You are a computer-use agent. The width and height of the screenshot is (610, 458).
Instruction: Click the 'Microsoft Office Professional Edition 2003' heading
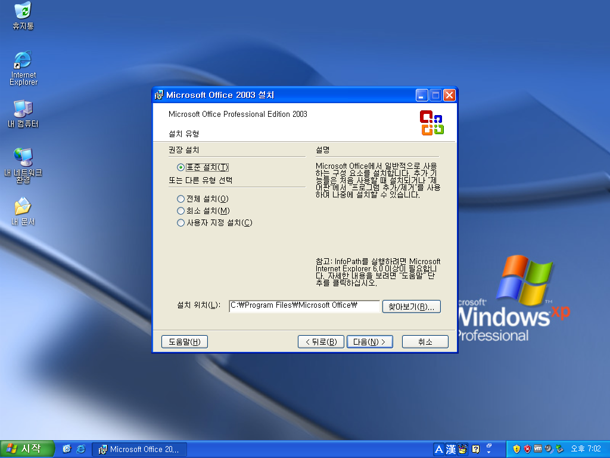(x=238, y=114)
